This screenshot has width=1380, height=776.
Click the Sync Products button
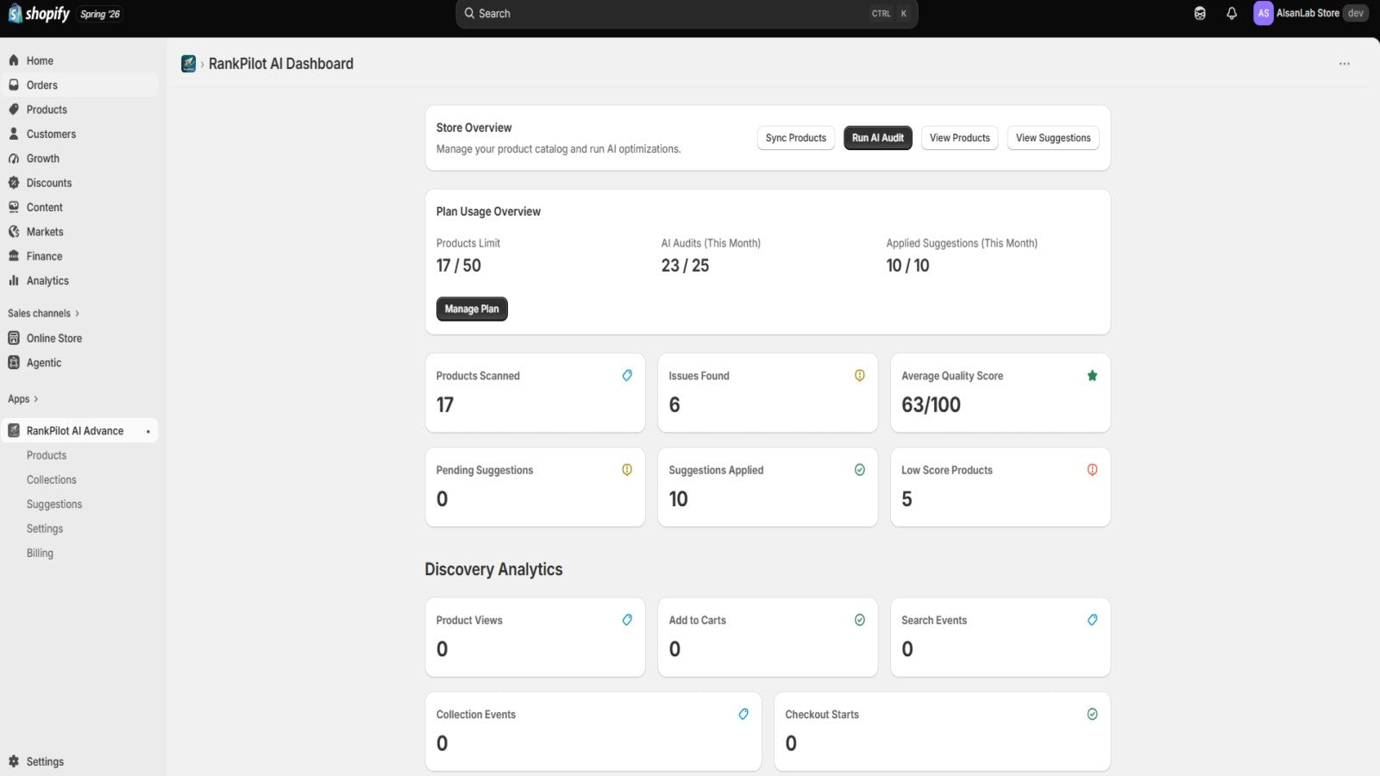[796, 138]
